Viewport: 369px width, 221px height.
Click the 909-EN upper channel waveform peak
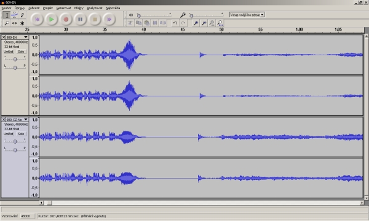click(129, 55)
